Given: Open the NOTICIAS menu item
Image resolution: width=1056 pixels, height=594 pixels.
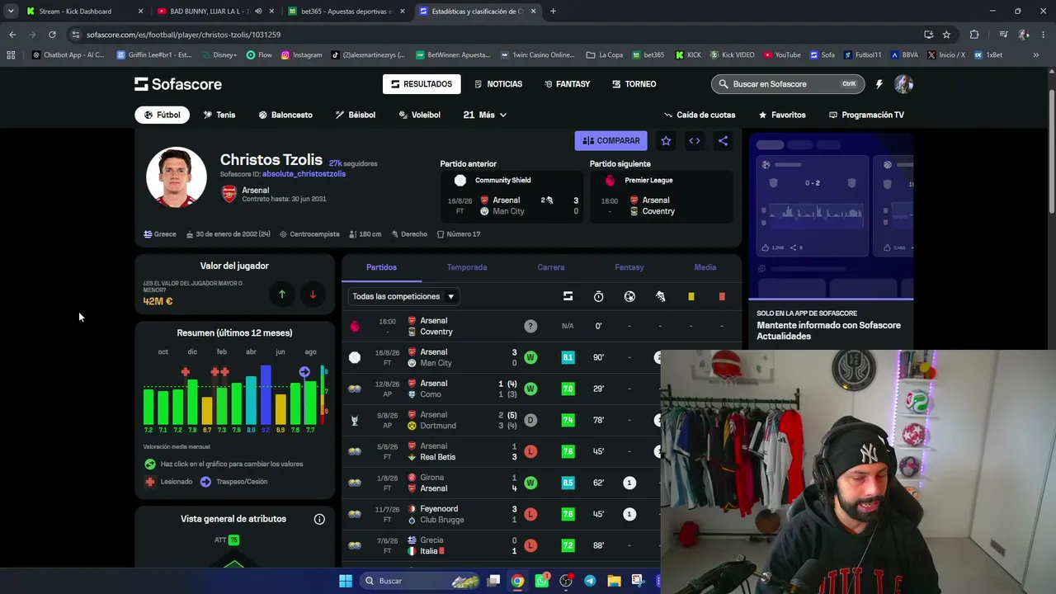Looking at the screenshot, I should 498,84.
